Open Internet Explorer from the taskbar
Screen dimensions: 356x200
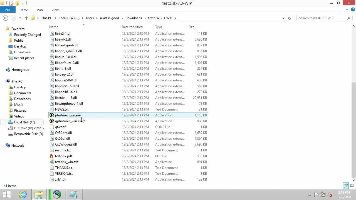[23, 194]
